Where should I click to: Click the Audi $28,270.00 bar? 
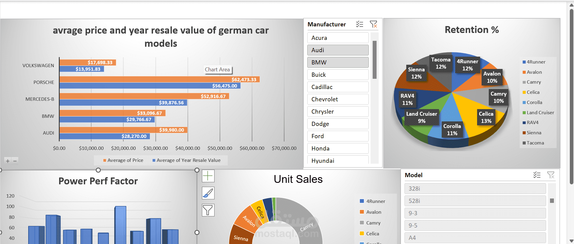click(104, 136)
